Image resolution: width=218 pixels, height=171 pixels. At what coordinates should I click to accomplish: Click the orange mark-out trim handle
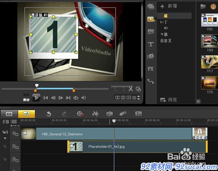(74, 91)
